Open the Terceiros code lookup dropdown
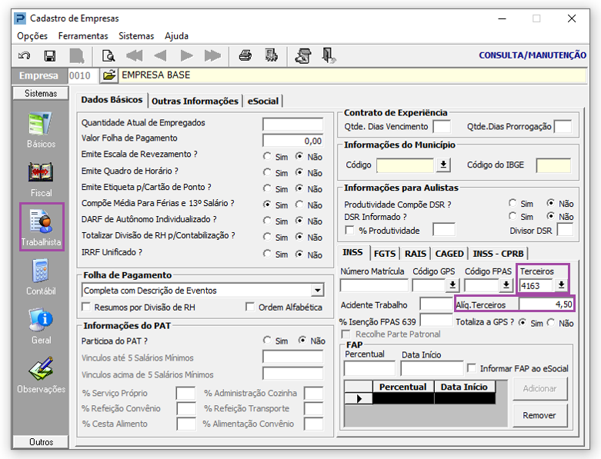Screen dimensions: 601x459 click(x=561, y=285)
